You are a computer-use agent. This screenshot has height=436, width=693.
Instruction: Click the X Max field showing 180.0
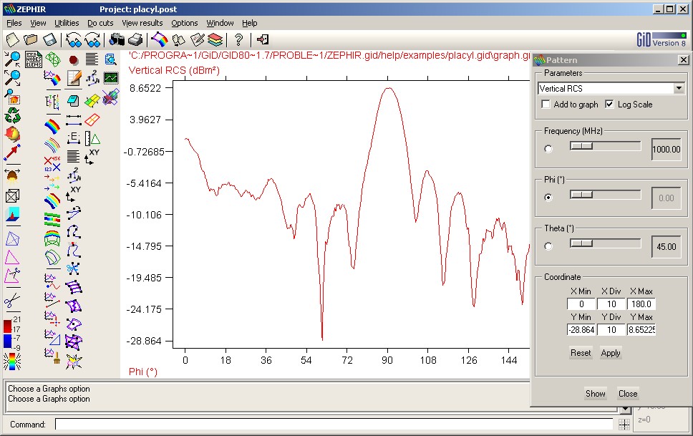coord(641,304)
